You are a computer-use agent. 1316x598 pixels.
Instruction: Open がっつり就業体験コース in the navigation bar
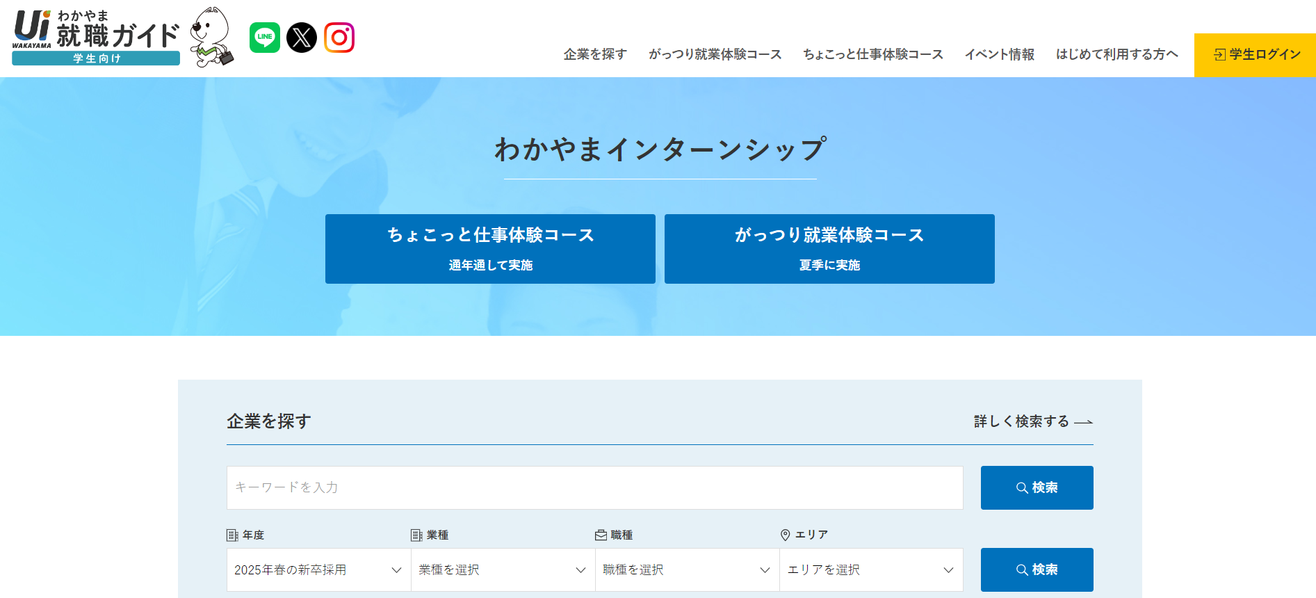[715, 54]
